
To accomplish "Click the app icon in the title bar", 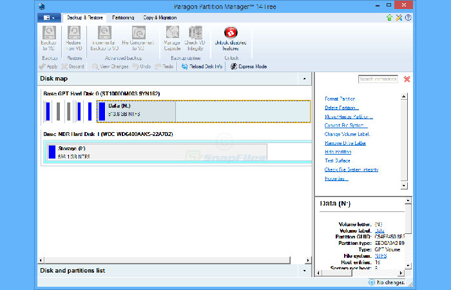I will tap(42, 6).
